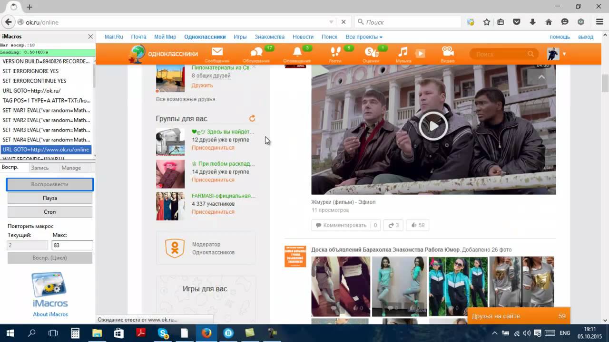Click Windows Start button
This screenshot has height=342, width=609.
(10, 333)
